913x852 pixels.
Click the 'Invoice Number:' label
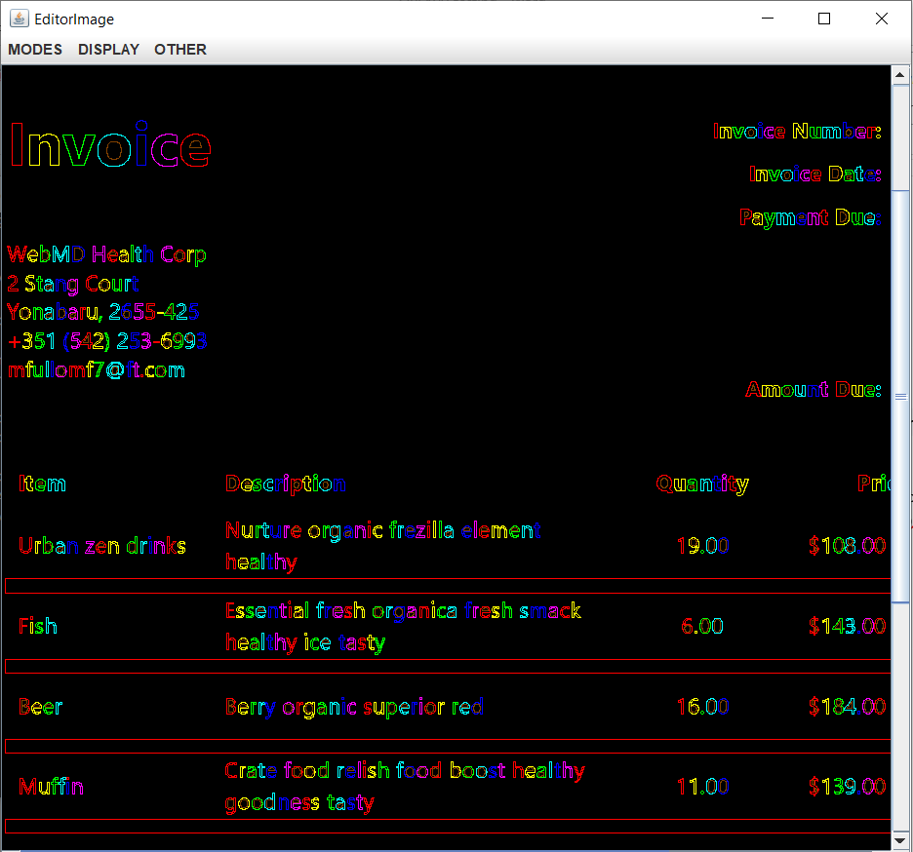click(797, 132)
